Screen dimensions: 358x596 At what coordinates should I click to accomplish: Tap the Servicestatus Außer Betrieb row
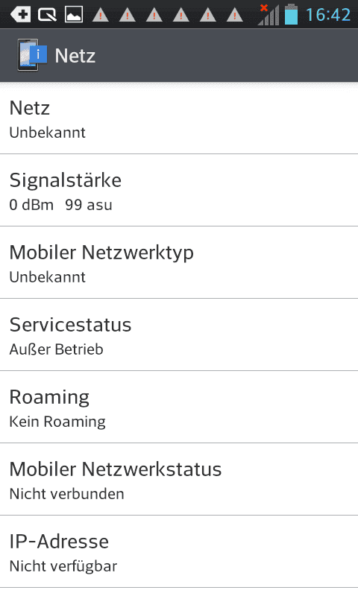point(179,335)
